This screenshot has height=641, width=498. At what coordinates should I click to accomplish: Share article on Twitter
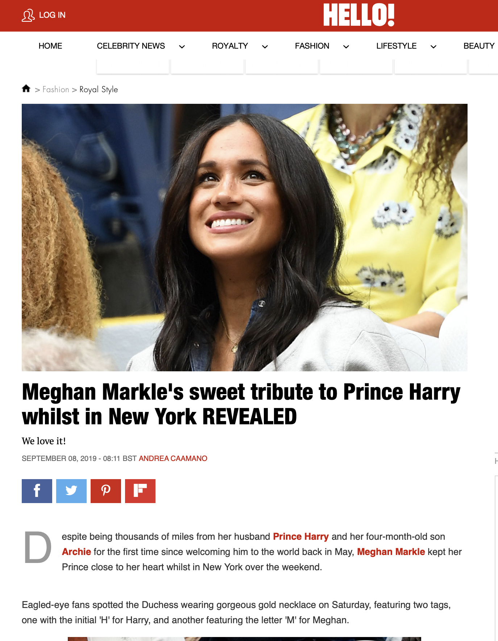coord(71,491)
